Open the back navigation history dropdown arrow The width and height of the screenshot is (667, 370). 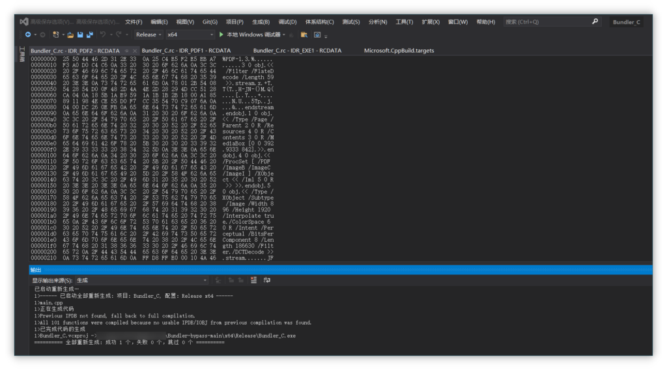35,35
